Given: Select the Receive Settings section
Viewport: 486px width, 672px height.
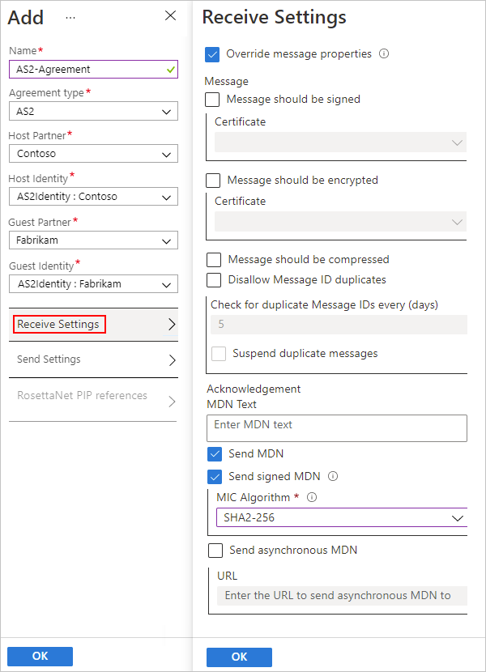Looking at the screenshot, I should coord(58,324).
